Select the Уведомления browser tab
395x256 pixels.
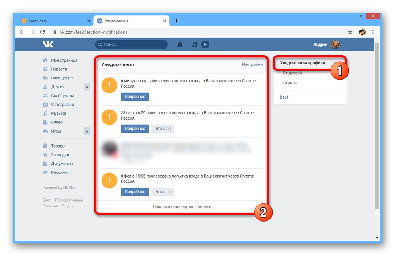tap(131, 21)
